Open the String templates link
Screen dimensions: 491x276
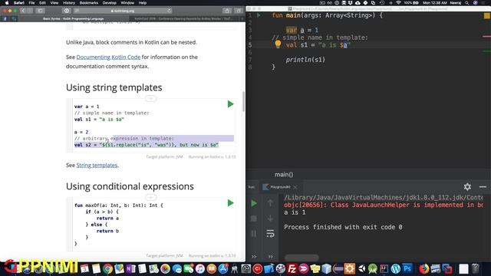pyautogui.click(x=97, y=166)
